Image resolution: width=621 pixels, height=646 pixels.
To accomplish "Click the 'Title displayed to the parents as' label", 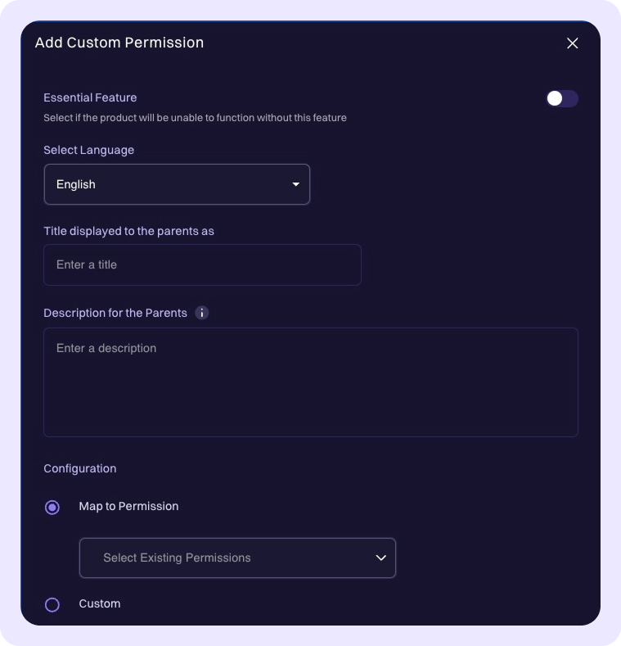I will click(128, 231).
